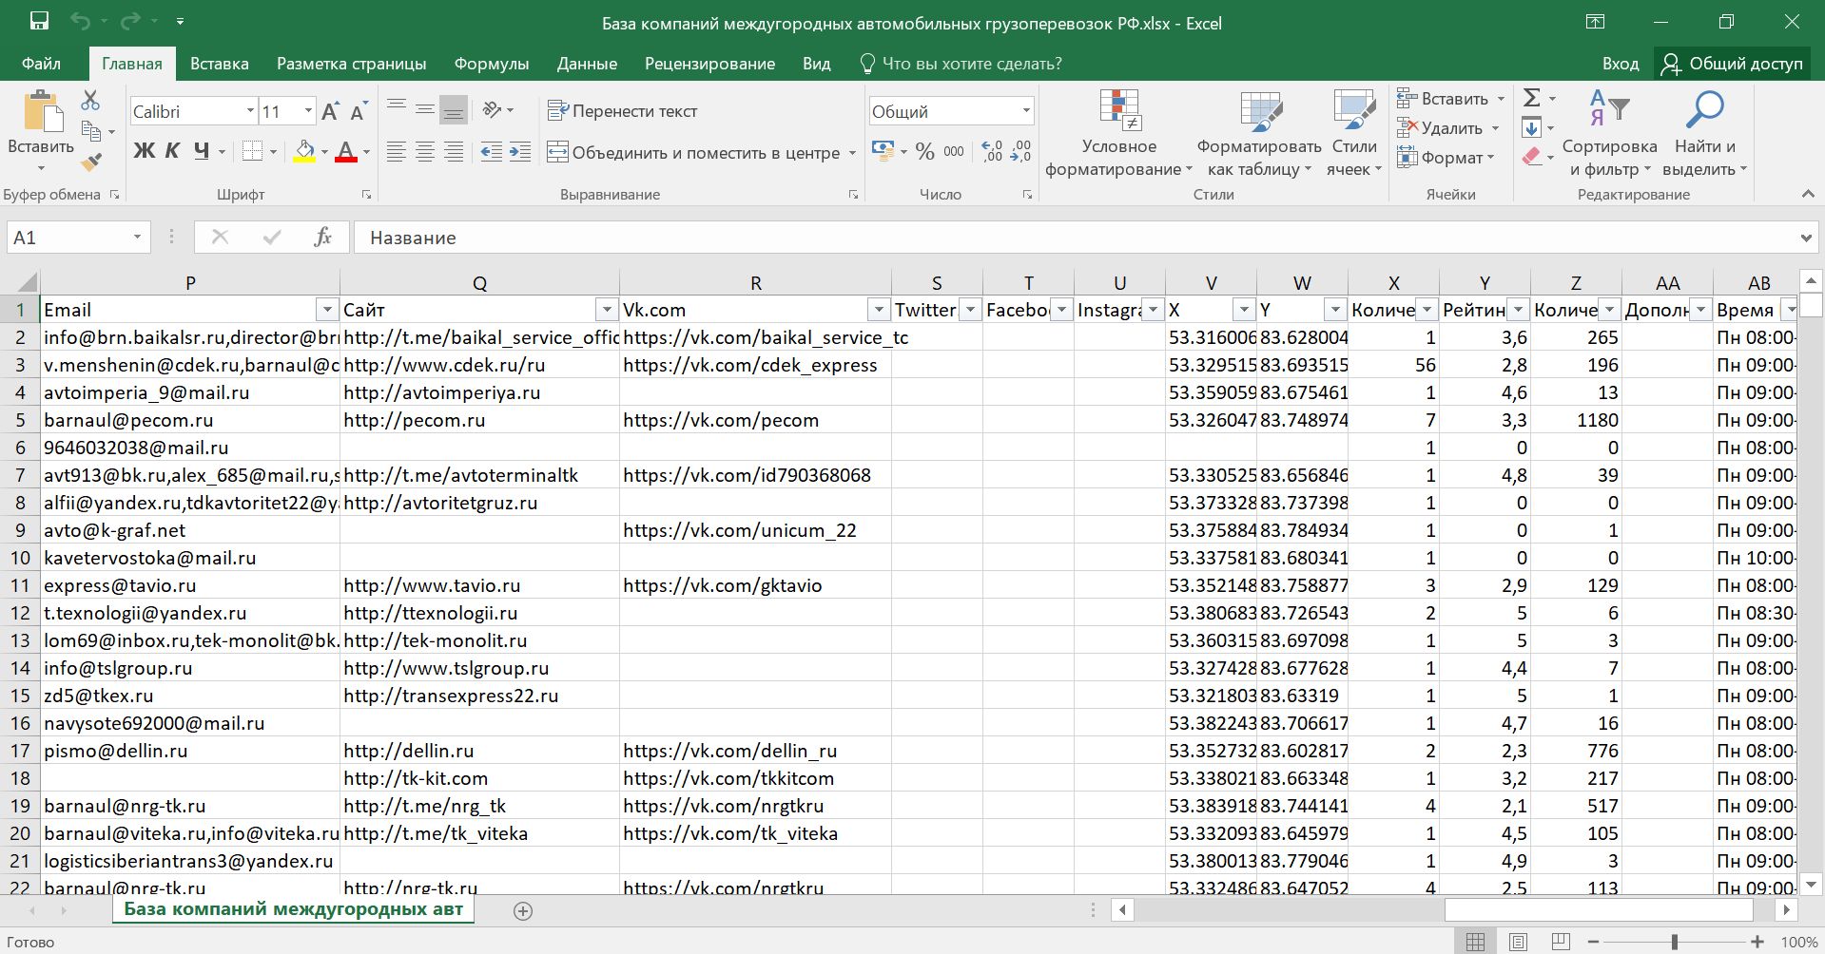Toggle Bold (Ж) formatting
Viewport: 1825px width, 954px height.
144,151
